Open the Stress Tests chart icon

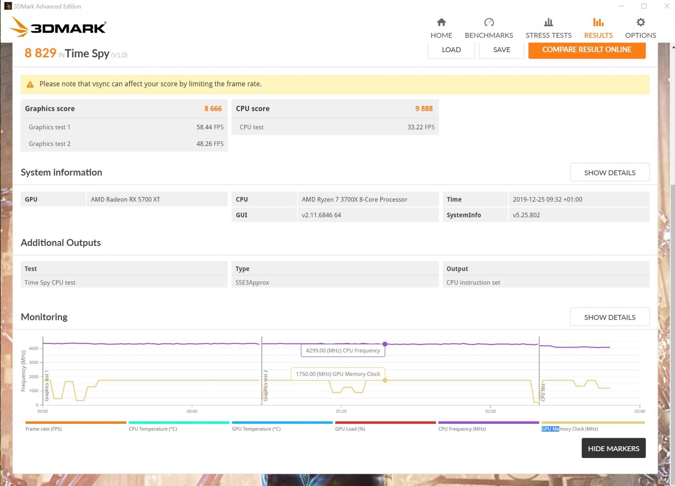coord(548,22)
